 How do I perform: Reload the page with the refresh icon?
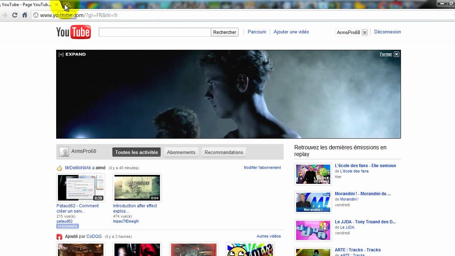coord(15,15)
